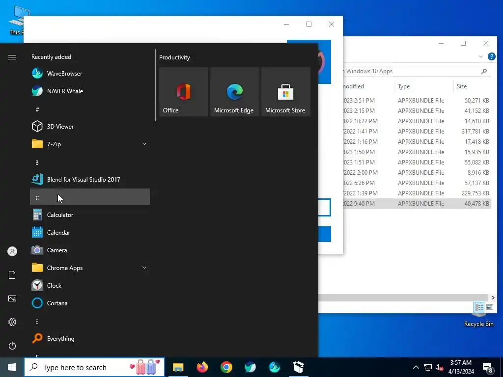This screenshot has height=377, width=503.
Task: Sort by the Type column header
Action: tap(423, 86)
